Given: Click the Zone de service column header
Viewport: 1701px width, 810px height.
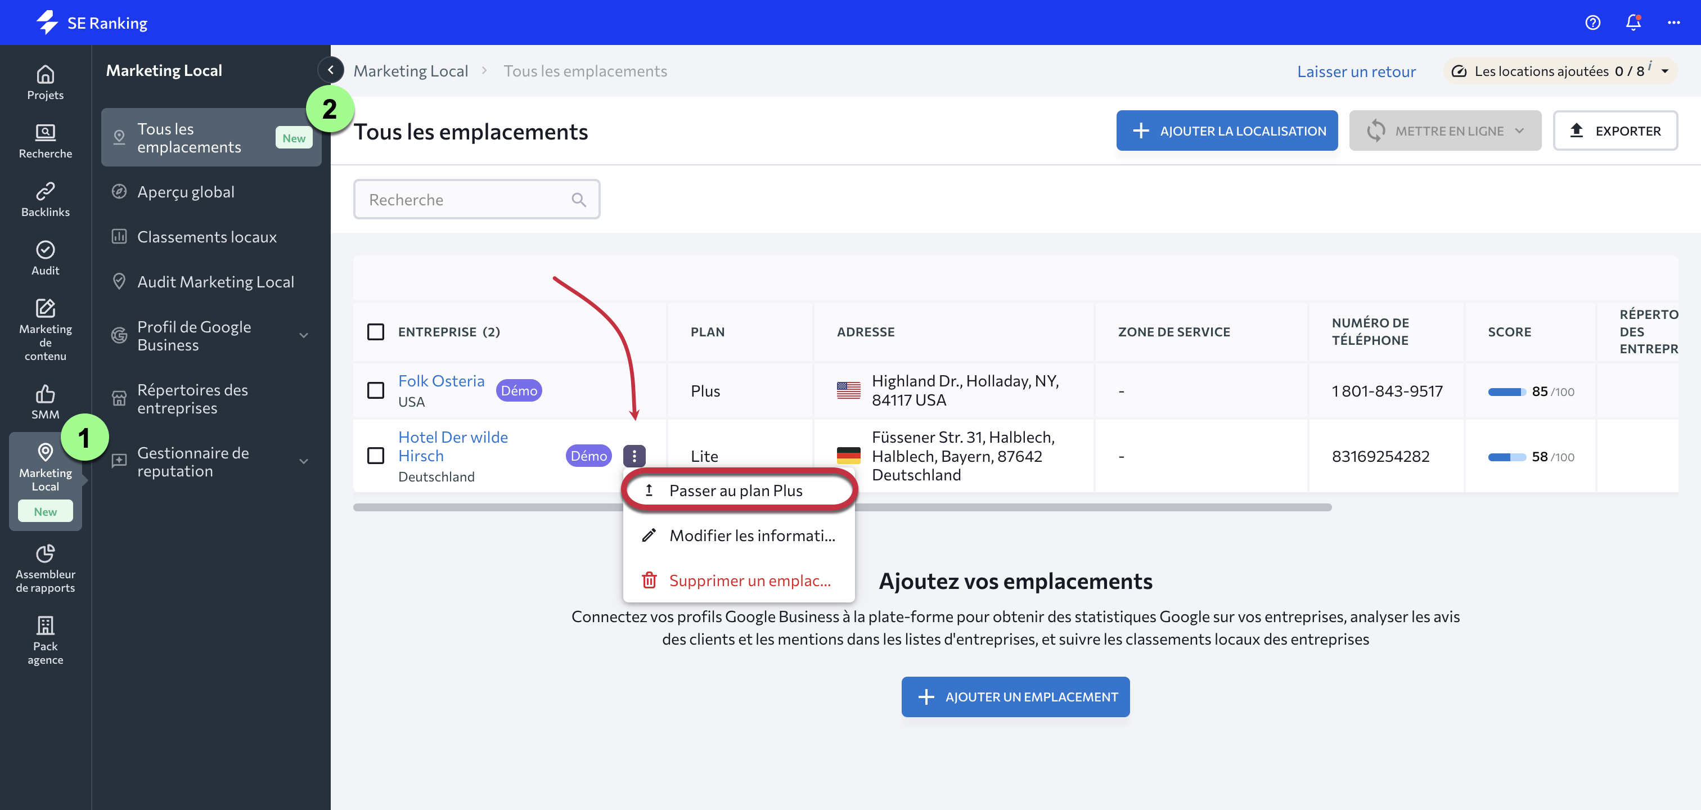Looking at the screenshot, I should (1174, 331).
